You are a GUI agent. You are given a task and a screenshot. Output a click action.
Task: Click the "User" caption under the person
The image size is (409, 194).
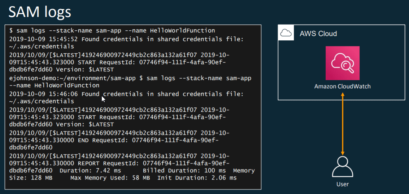coord(342,184)
